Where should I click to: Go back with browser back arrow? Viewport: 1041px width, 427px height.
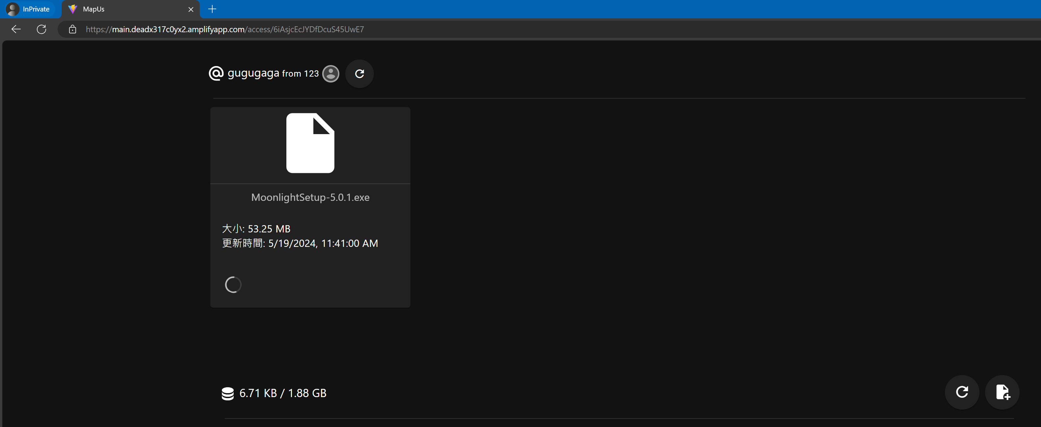tap(16, 29)
